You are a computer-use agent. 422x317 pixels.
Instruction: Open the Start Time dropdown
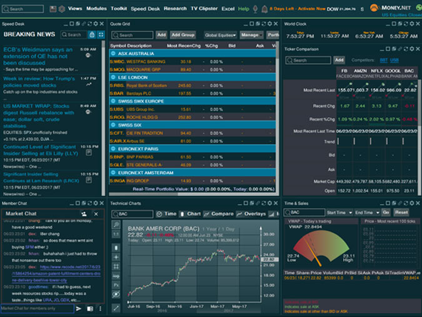point(339,213)
